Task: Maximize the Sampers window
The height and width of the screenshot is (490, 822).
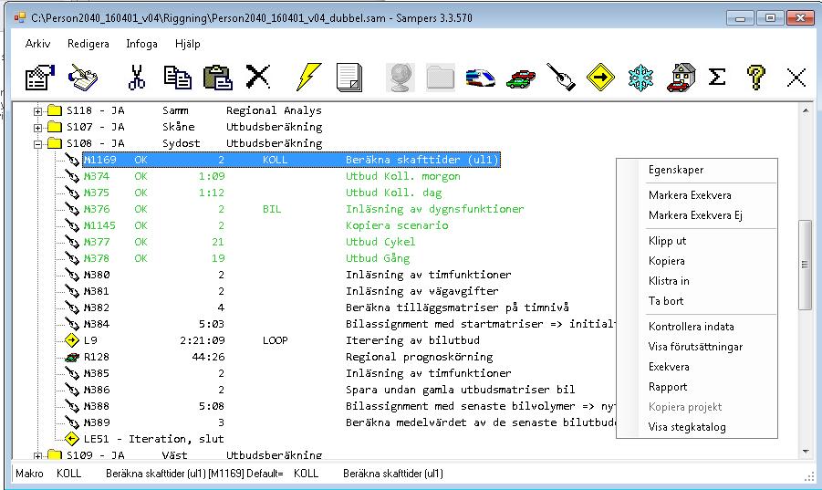Action: click(770, 18)
